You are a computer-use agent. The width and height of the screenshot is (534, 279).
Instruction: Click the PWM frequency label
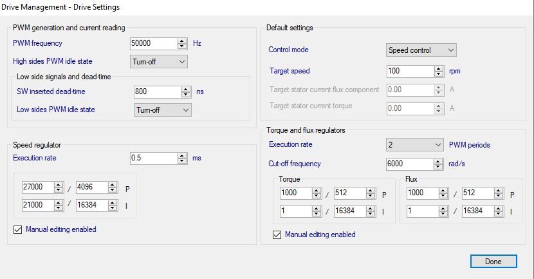37,43
